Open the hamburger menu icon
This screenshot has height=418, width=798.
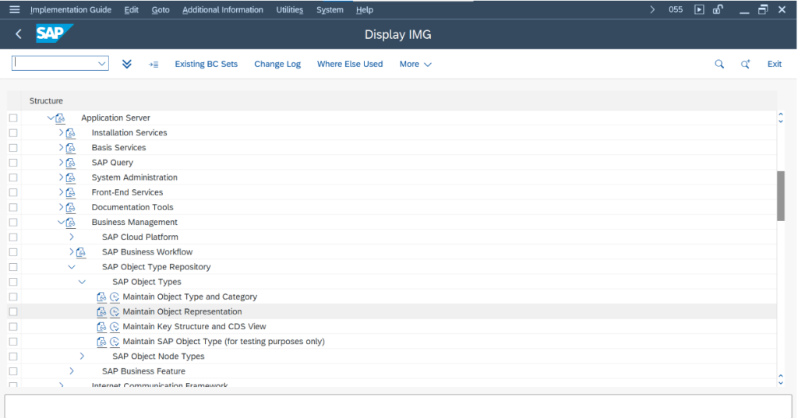[14, 9]
